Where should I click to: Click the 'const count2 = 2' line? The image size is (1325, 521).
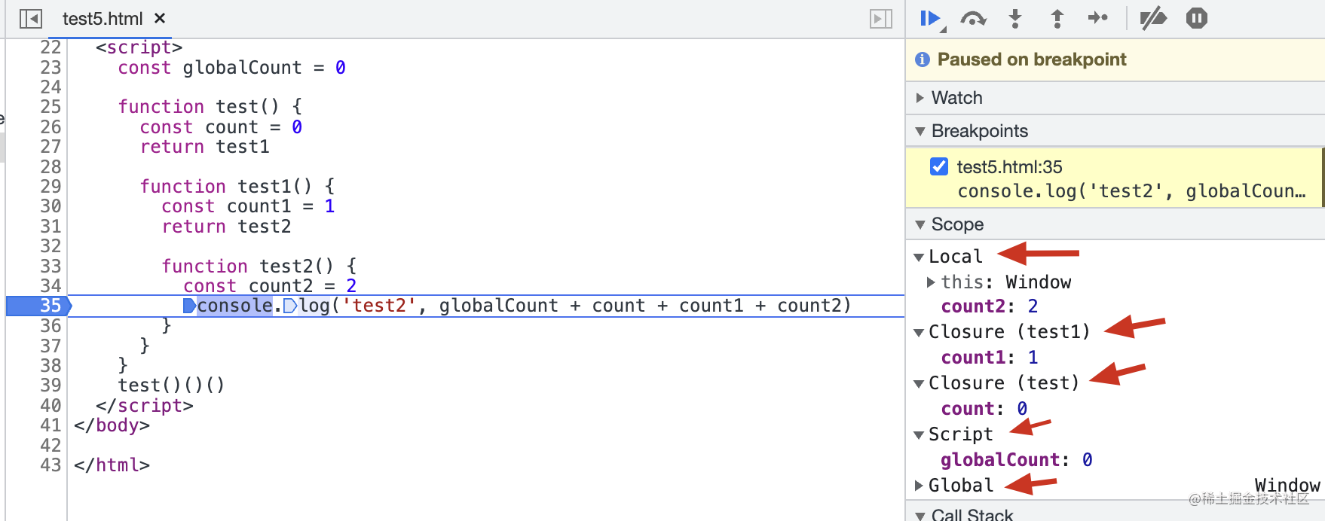pos(270,286)
